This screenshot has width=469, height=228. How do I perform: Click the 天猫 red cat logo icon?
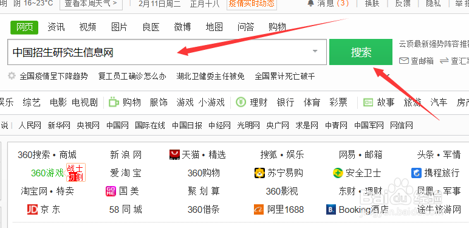click(x=174, y=154)
